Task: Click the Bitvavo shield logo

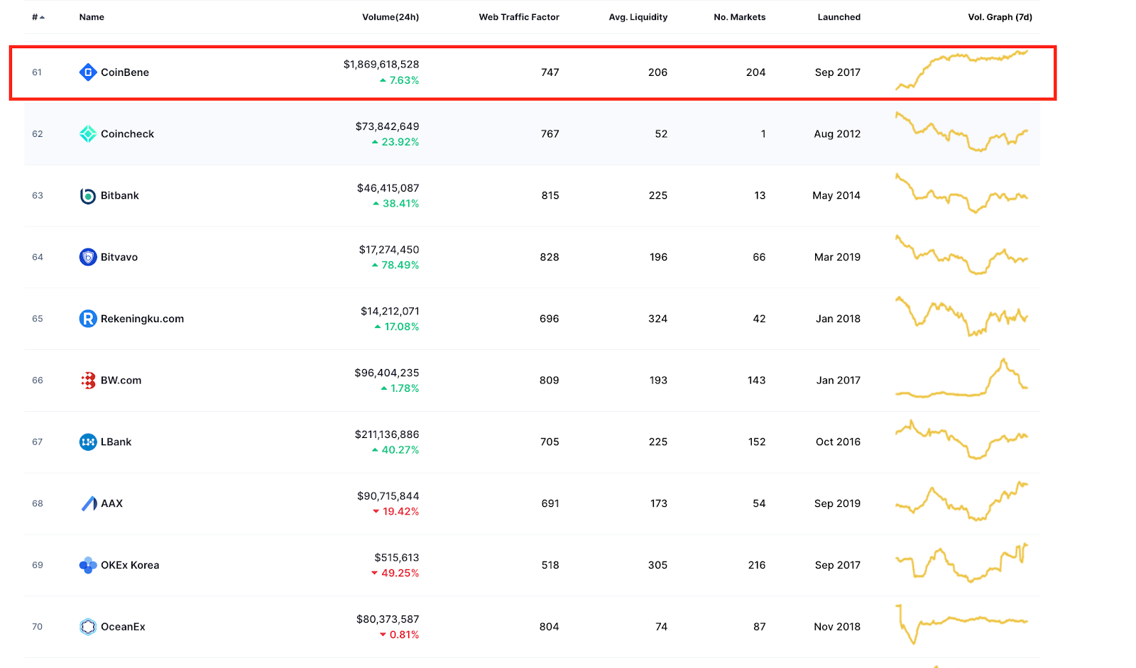Action: (x=88, y=257)
